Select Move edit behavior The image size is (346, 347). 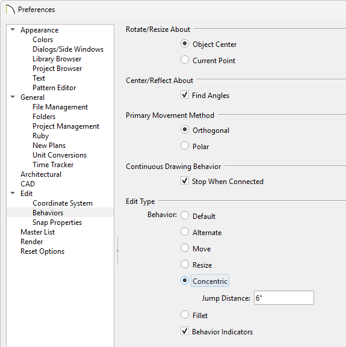[x=185, y=248]
